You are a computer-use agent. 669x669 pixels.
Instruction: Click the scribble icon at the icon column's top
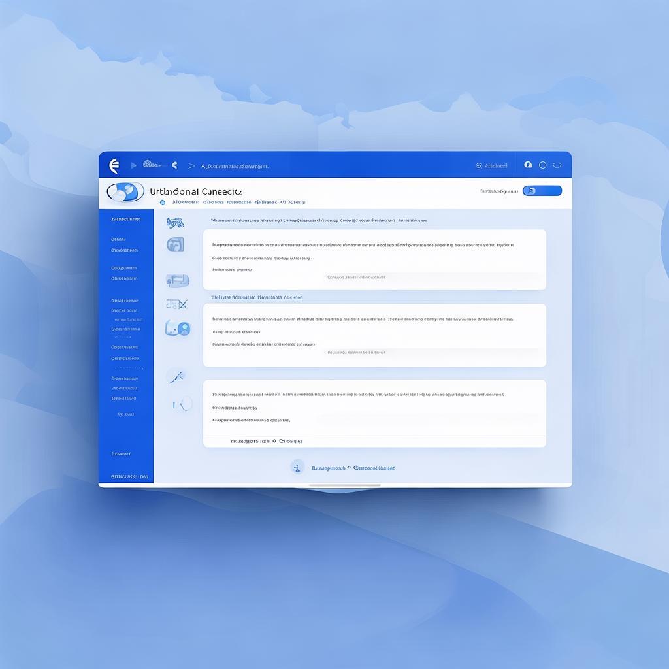[x=175, y=222]
